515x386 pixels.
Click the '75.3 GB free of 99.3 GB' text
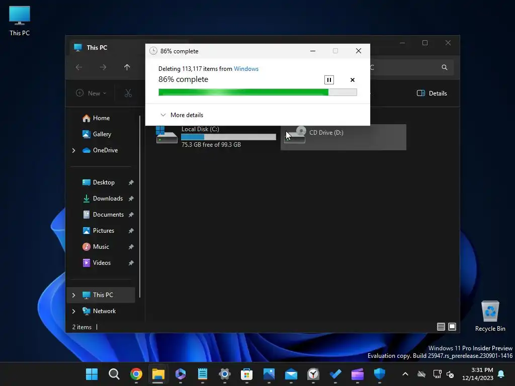[x=211, y=145]
